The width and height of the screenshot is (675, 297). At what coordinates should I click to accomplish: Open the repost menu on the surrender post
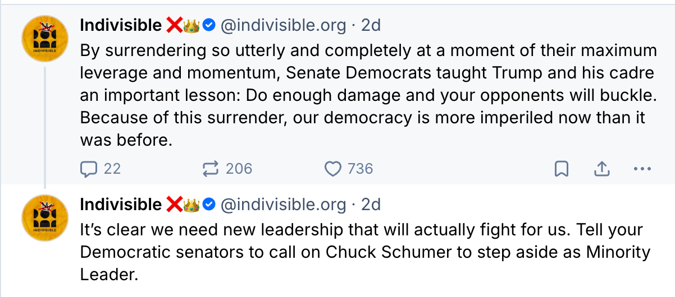coord(210,169)
